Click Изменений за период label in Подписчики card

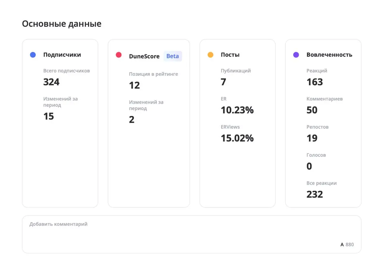click(60, 102)
